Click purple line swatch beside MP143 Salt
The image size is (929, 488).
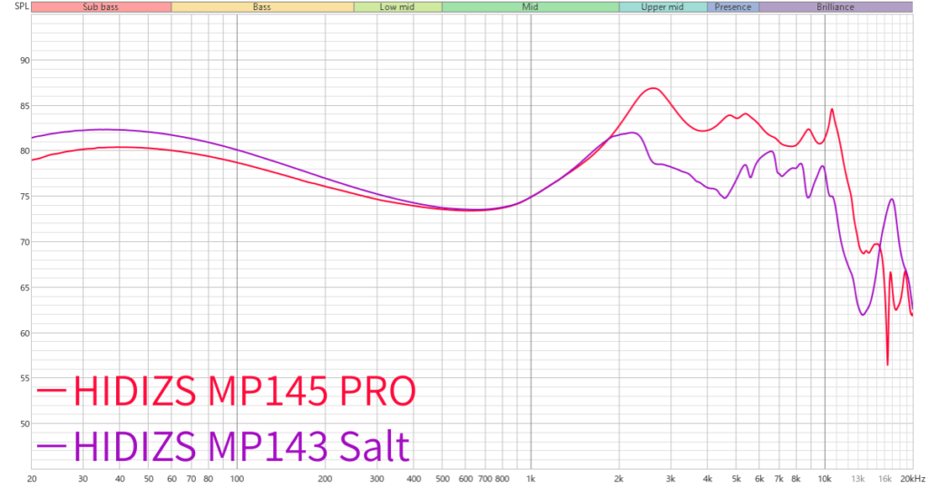click(52, 446)
